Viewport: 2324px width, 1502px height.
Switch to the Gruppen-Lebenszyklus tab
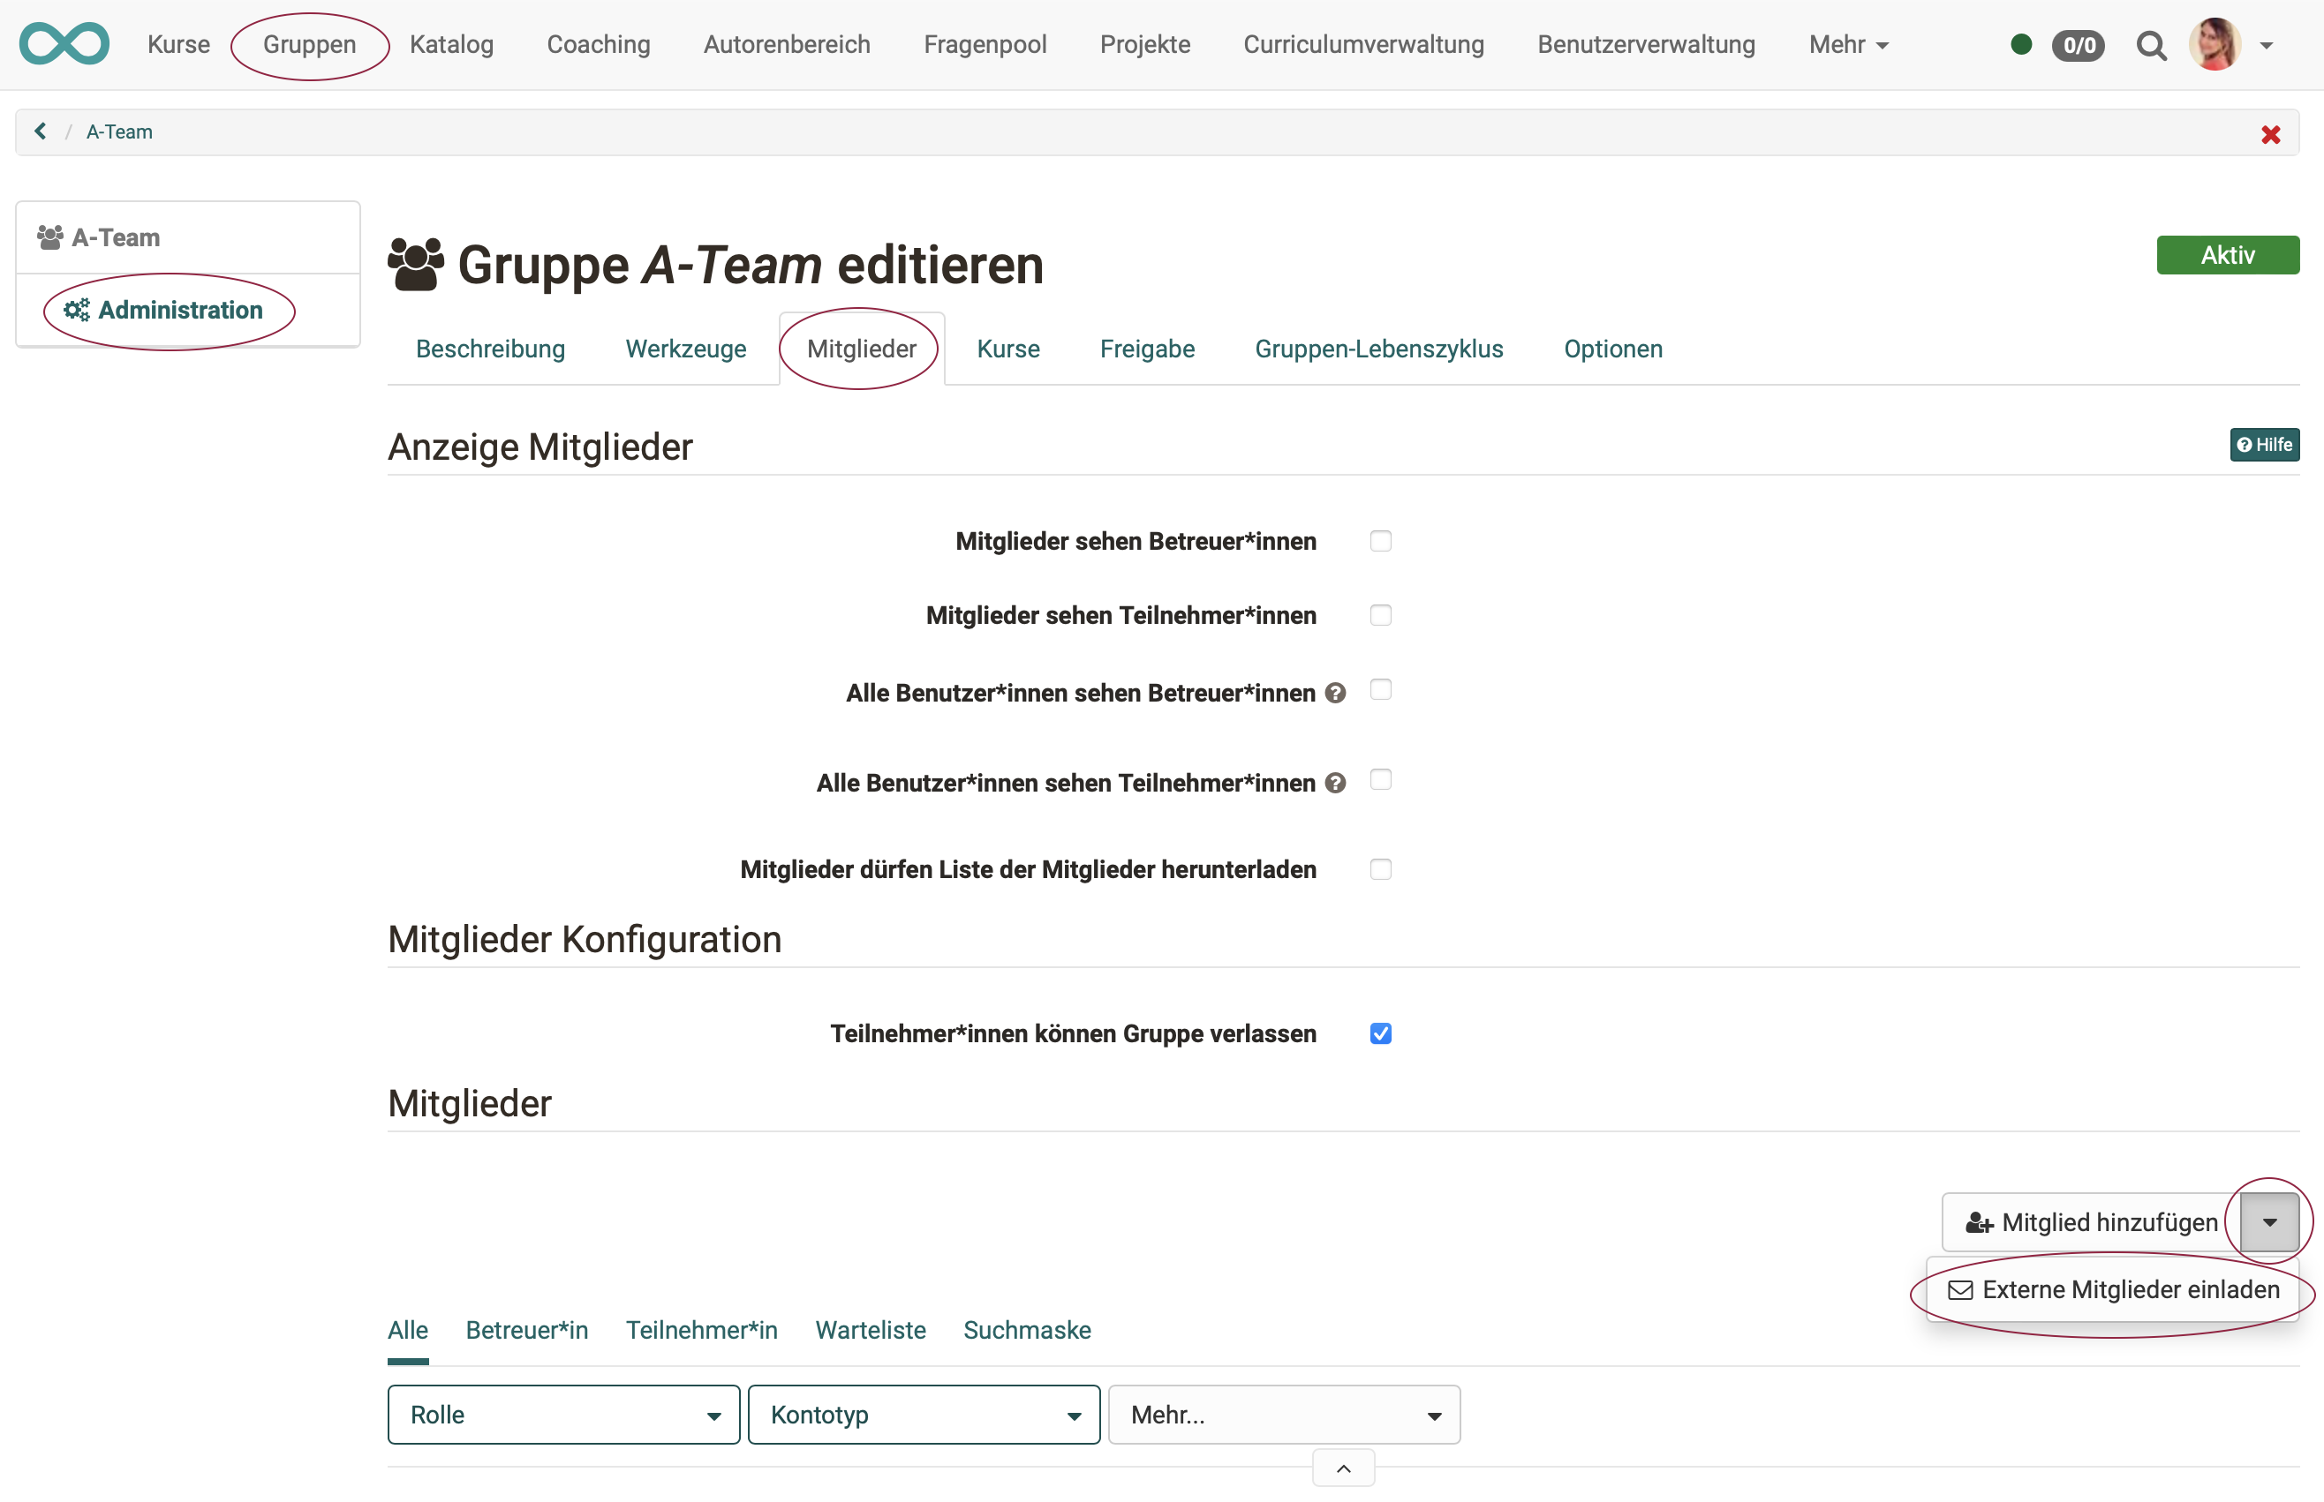point(1377,349)
